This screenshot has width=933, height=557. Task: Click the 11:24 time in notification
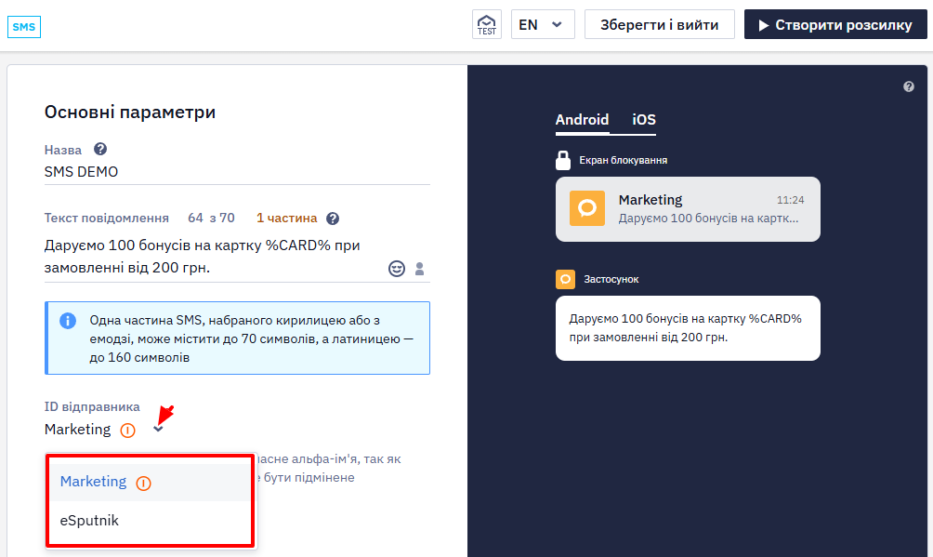(790, 200)
